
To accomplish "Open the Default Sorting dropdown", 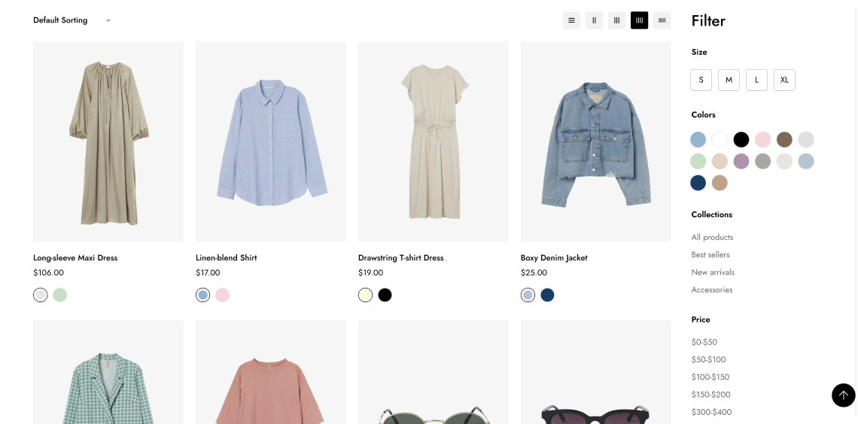I will coord(71,20).
